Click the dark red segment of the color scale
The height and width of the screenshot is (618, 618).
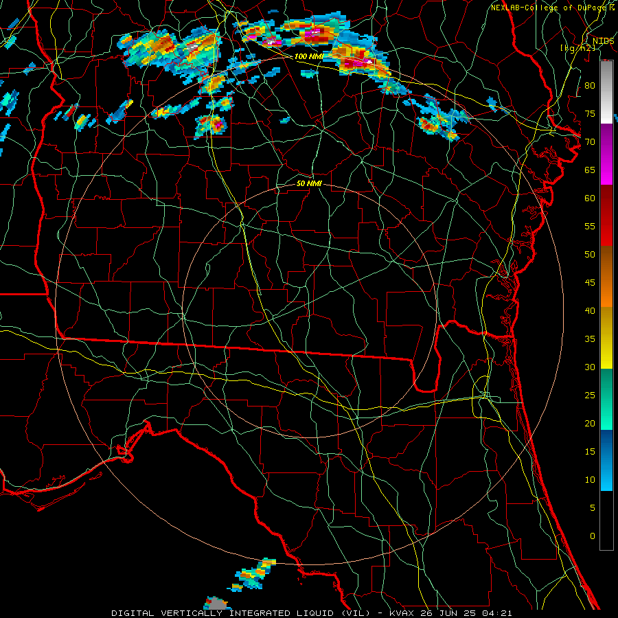[x=606, y=215]
